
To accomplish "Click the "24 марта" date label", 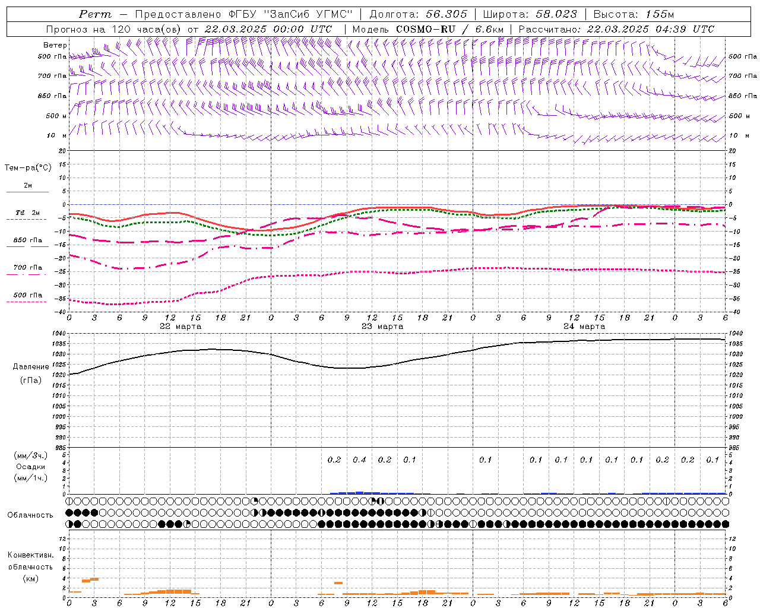I will coord(584,327).
